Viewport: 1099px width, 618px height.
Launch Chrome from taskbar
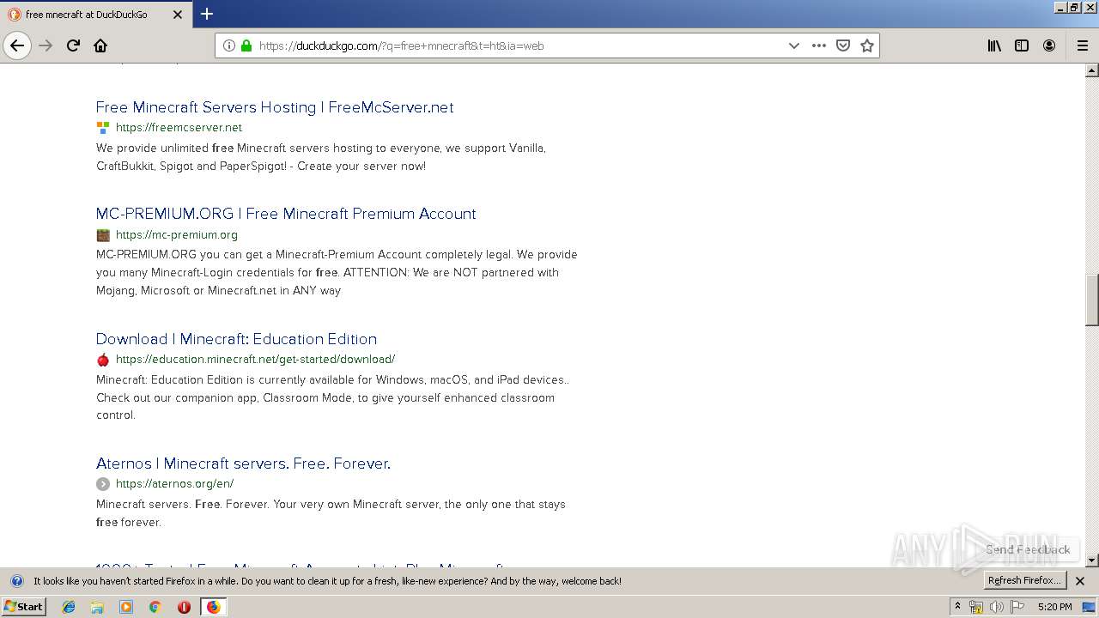(x=155, y=607)
